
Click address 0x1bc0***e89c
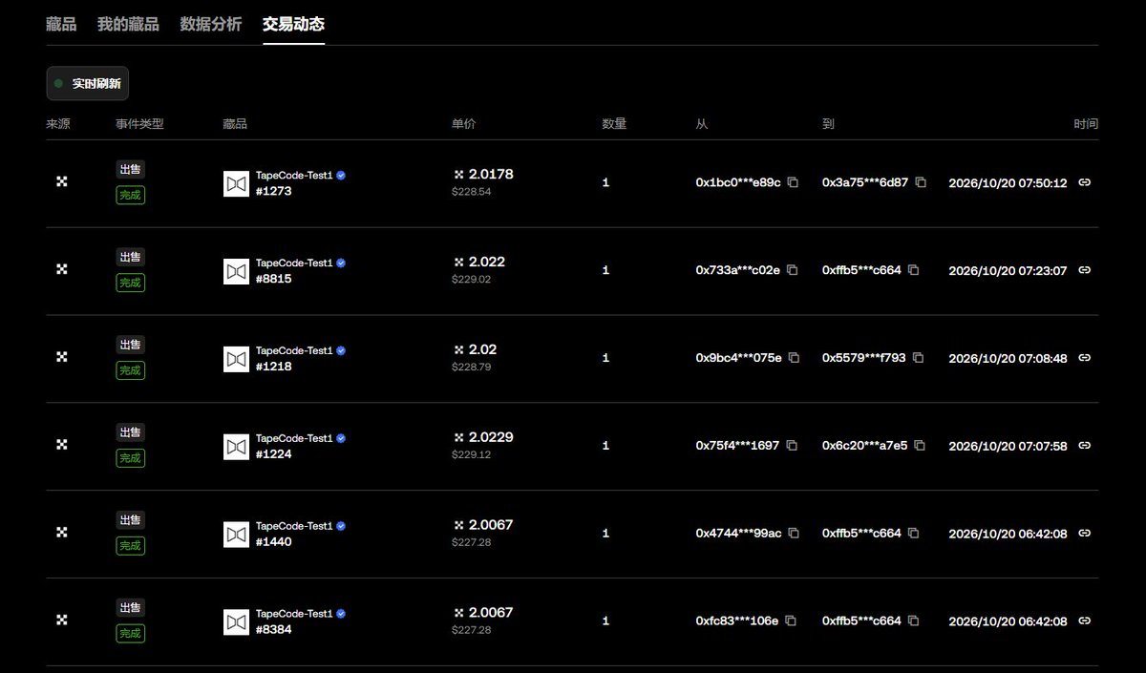[738, 182]
